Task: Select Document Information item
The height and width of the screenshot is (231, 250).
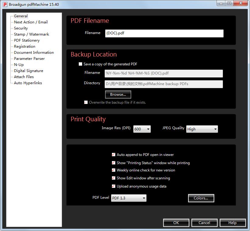Action: point(34,52)
